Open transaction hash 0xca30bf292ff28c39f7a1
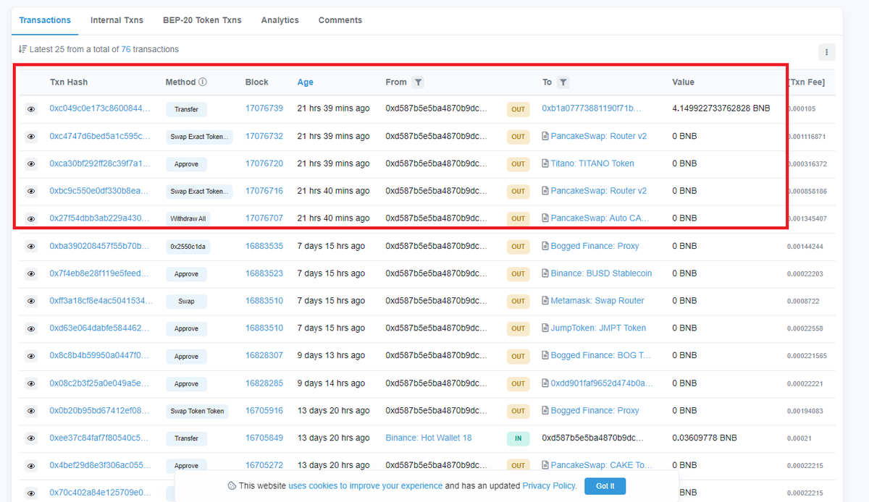Screen dimensions: 869x502 (101, 163)
